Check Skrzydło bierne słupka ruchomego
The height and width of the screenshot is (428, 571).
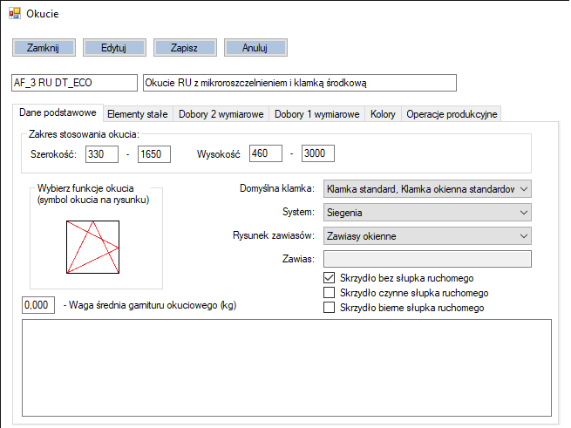(330, 308)
